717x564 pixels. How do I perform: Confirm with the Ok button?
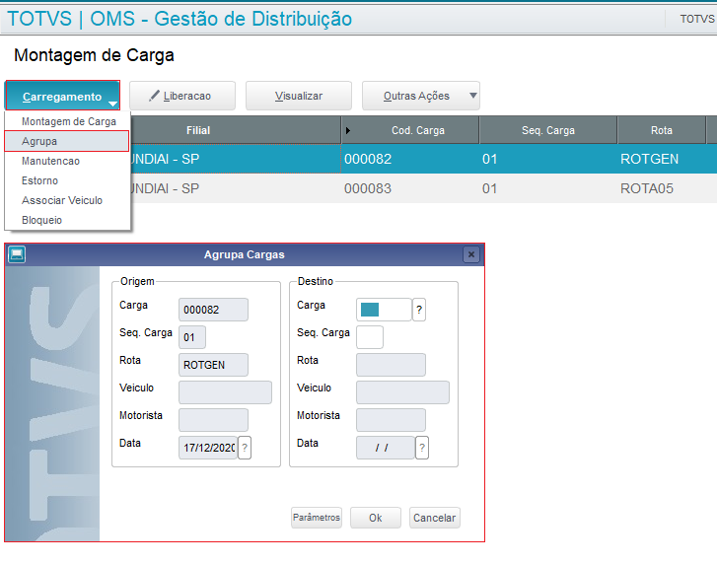coord(376,518)
